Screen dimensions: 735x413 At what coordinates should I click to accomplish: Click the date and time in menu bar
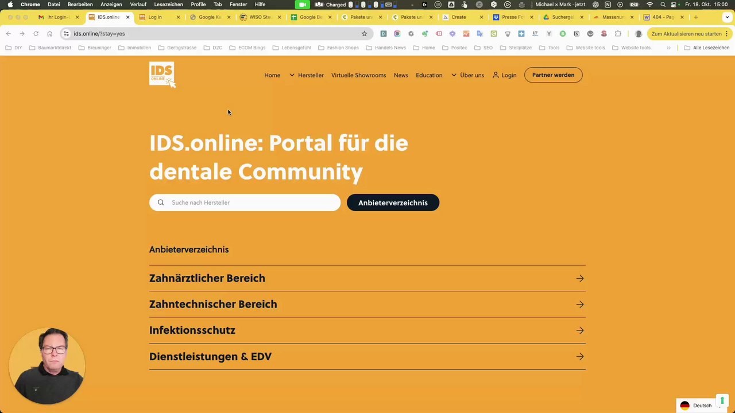coord(707,5)
